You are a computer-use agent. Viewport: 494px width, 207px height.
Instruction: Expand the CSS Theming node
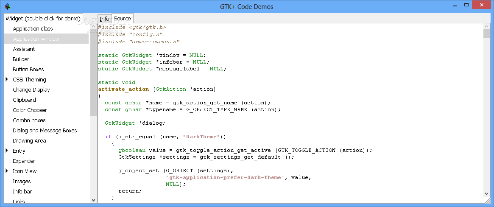click(x=7, y=79)
